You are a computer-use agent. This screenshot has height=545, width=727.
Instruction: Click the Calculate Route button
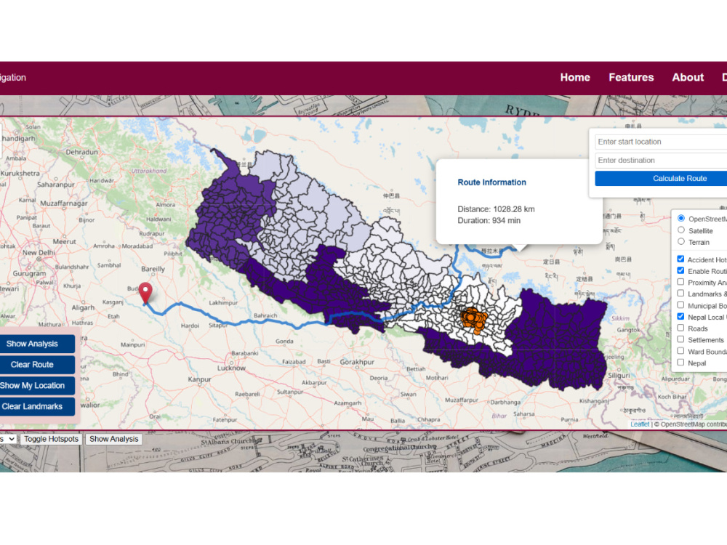(661, 179)
